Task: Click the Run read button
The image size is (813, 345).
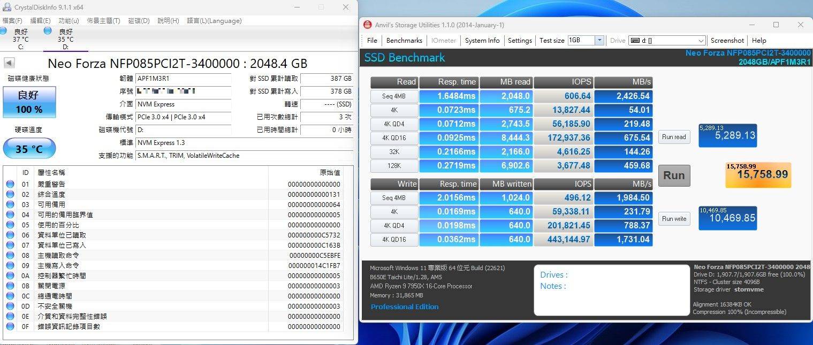Action: 673,137
